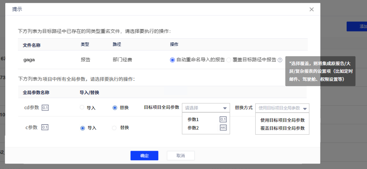Screen dimensions: 367x169
Task: Pick 使用目标项目全局参数 list option
Action: point(282,120)
